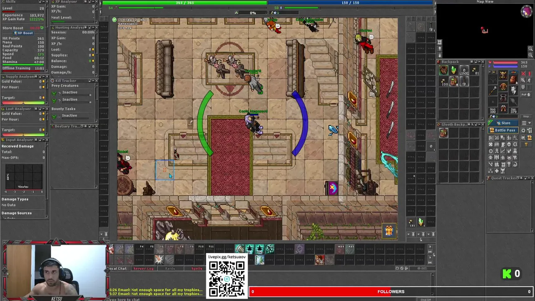The height and width of the screenshot is (301, 535).
Task: Click the green health bar at top
Action: (x=184, y=3)
